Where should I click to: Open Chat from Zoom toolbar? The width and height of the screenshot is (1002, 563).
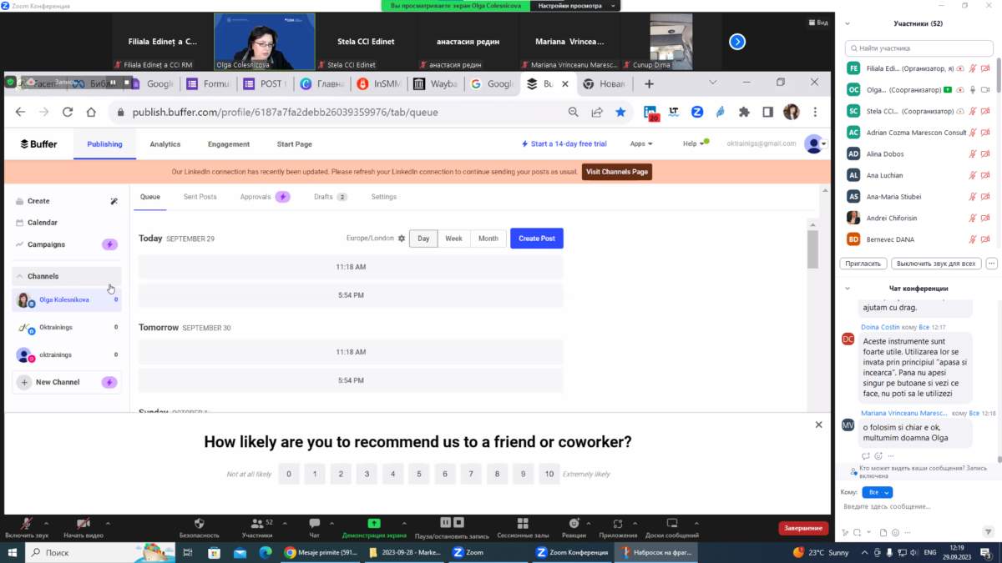tap(315, 526)
